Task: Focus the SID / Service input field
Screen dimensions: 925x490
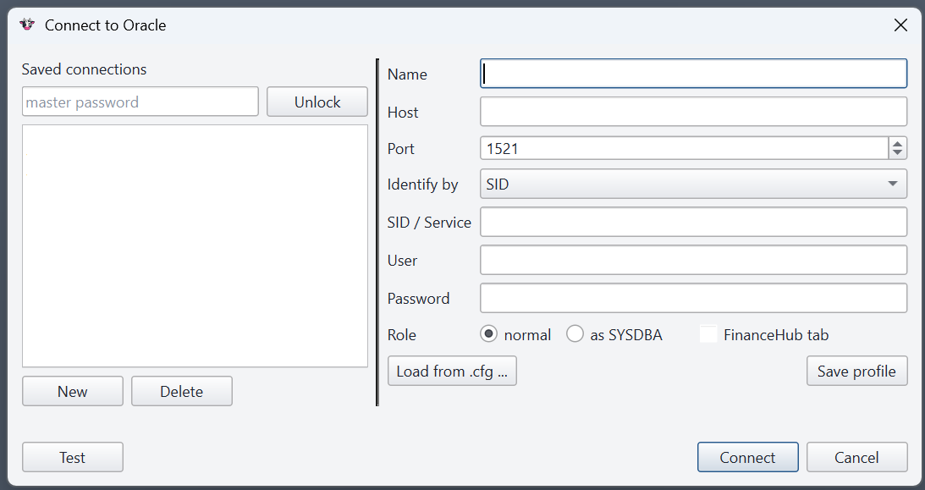Action: pyautogui.click(x=693, y=223)
